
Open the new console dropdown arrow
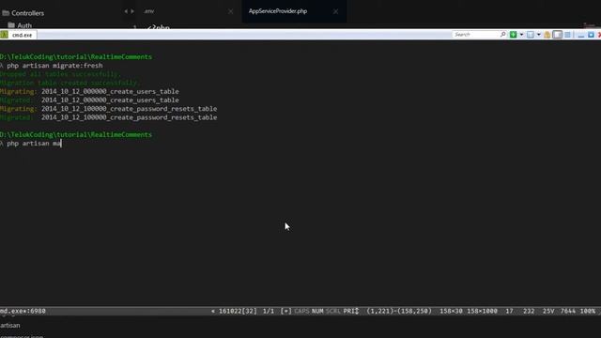click(521, 35)
